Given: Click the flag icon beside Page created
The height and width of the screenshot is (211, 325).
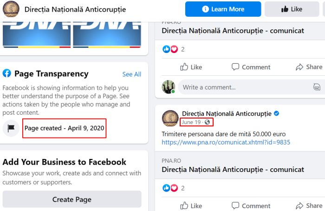Looking at the screenshot, I should tap(11, 128).
